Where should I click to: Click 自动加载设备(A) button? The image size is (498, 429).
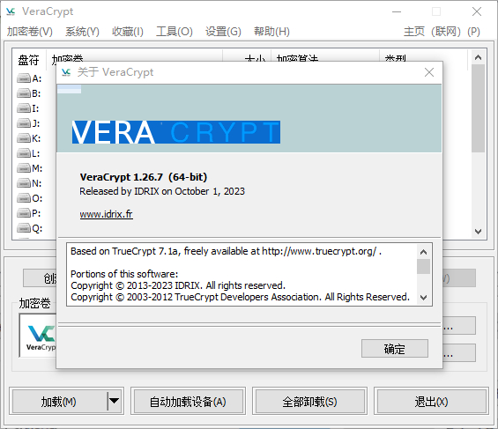click(188, 402)
